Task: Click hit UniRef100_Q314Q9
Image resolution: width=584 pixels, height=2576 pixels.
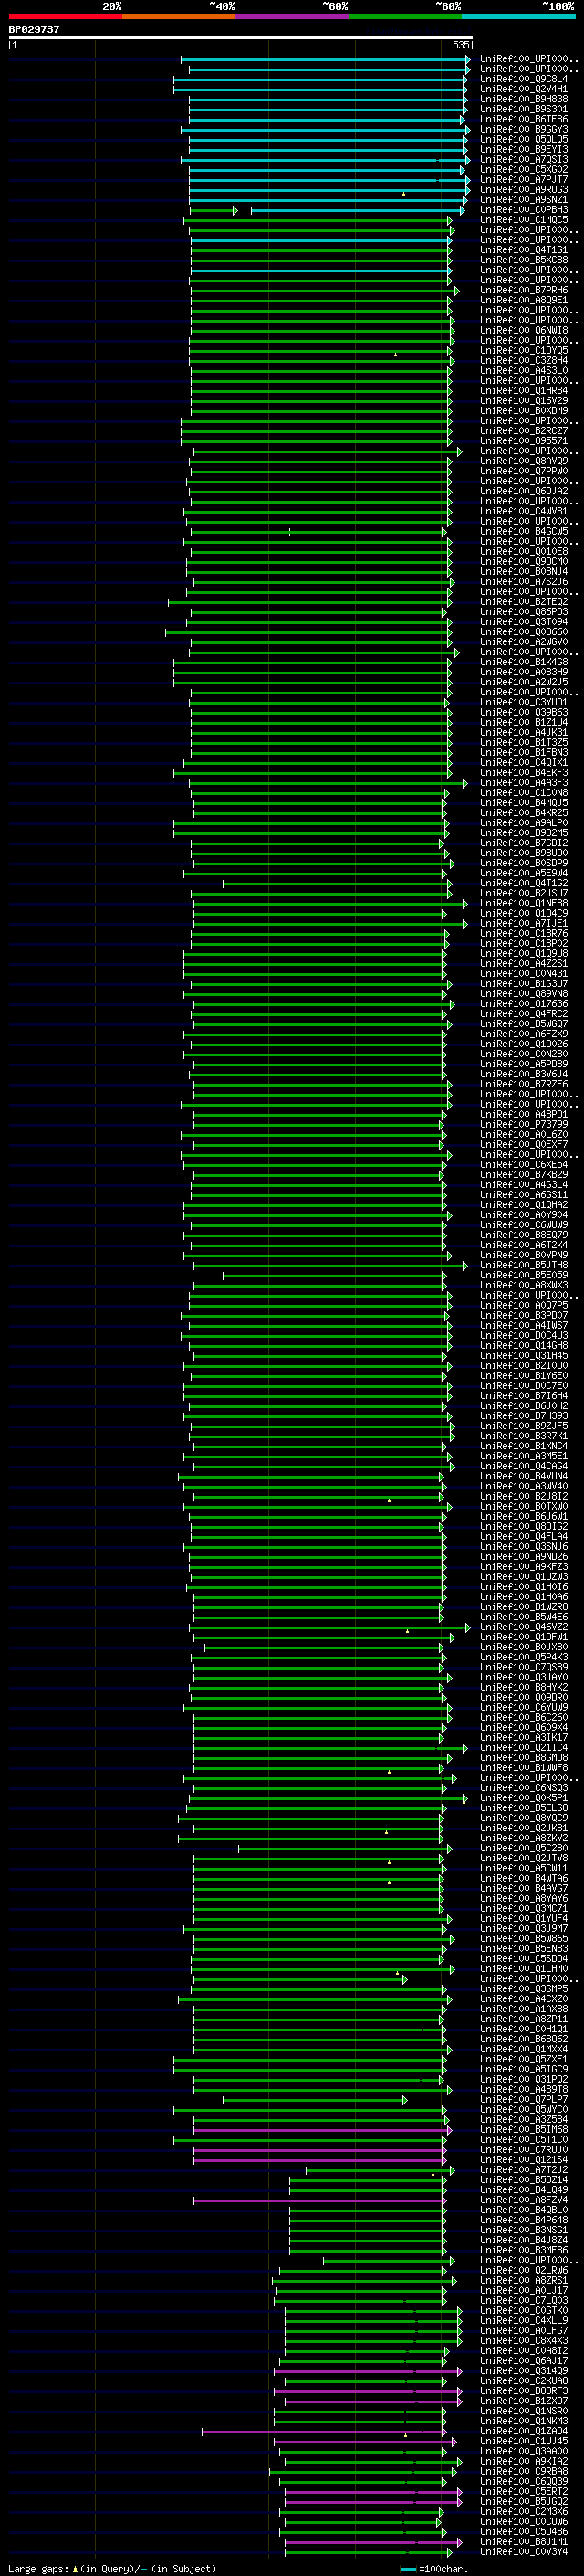Action: [x=523, y=2371]
